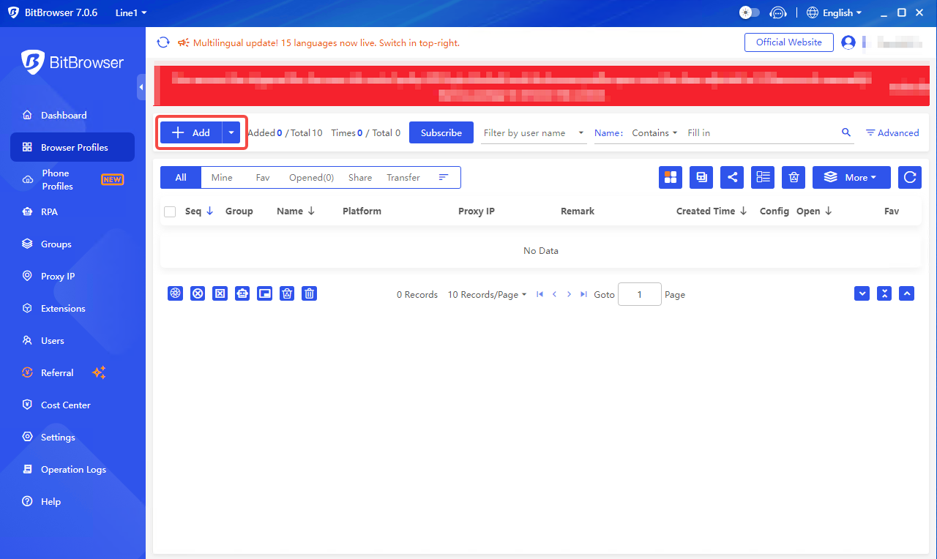Viewport: 937px width, 559px height.
Task: Open the Advanced filter link
Action: tap(892, 132)
